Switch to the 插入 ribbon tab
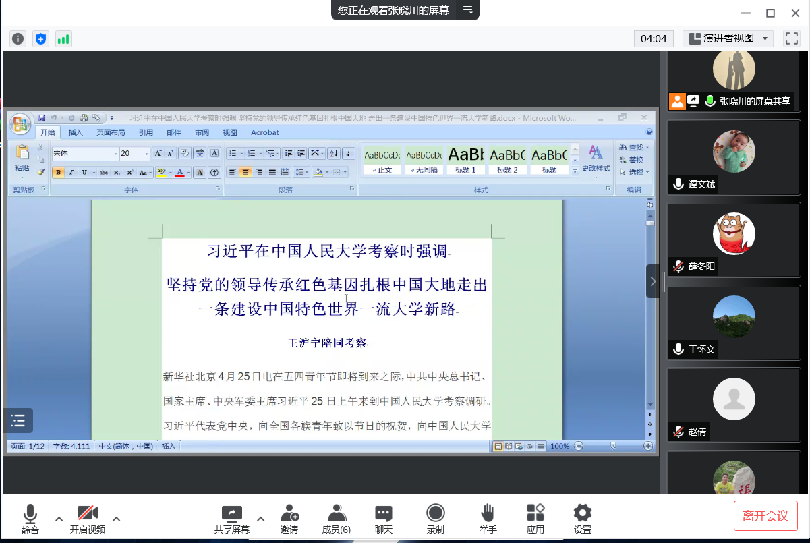Image resolution: width=810 pixels, height=543 pixels. [x=76, y=132]
